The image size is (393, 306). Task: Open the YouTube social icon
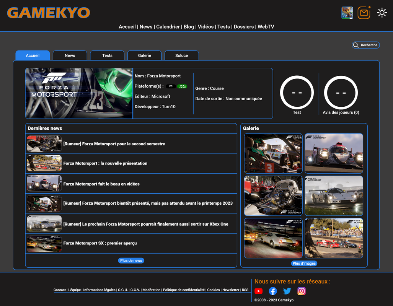pos(258,291)
